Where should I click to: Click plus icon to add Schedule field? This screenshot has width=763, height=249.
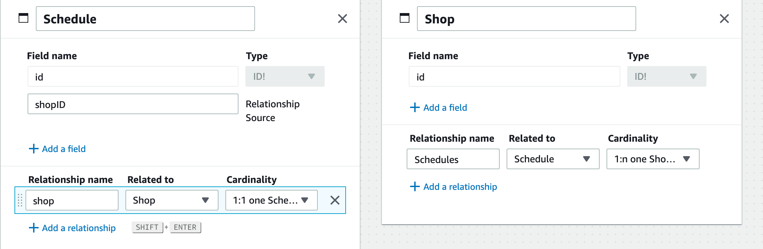[x=33, y=149]
